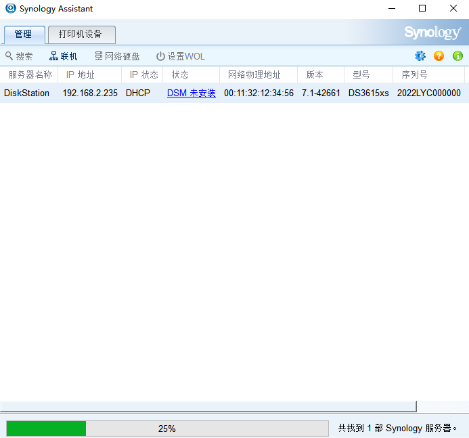Click the Synology Assistant title bar icon
Screen dimensions: 469x438
10,9
